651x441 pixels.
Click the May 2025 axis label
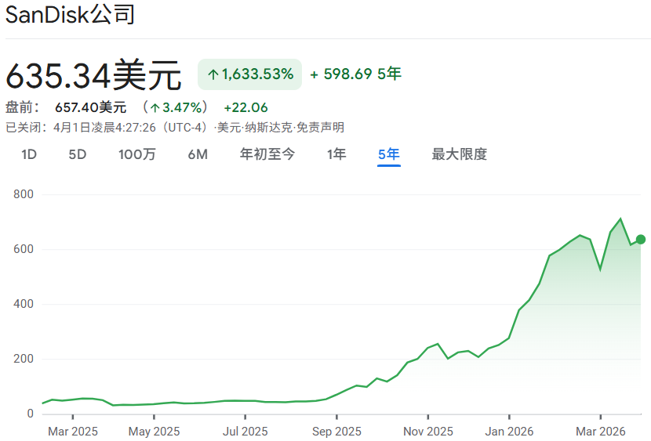(154, 432)
